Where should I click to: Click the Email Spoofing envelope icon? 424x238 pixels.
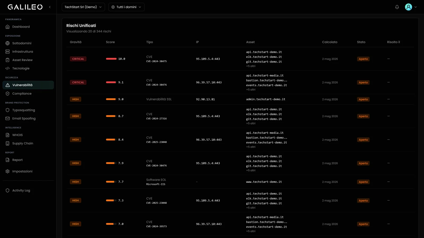(x=7, y=118)
